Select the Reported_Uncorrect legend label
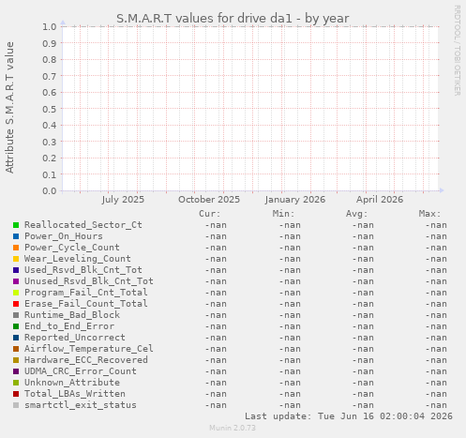The image size is (466, 438). [75, 338]
